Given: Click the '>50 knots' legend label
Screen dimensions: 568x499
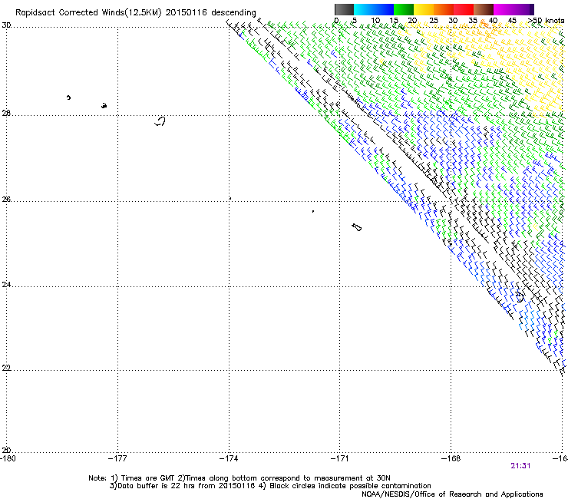Looking at the screenshot, I should pos(547,21).
